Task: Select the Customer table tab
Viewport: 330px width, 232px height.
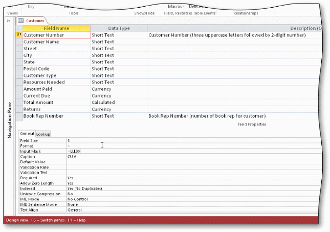Action: click(x=32, y=20)
